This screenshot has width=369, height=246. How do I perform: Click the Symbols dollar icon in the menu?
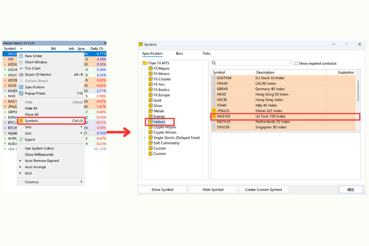pos(21,121)
